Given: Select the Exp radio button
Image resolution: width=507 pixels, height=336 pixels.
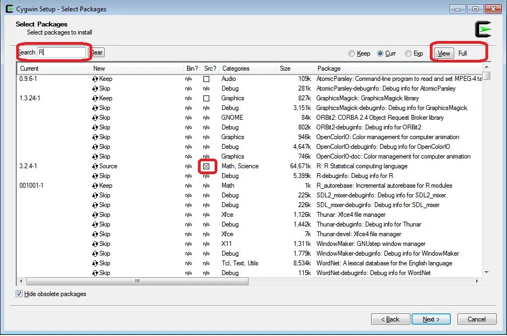Looking at the screenshot, I should click(408, 53).
